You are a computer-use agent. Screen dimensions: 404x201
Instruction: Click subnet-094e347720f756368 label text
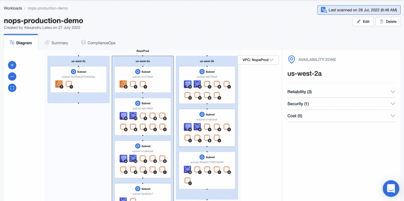(207, 162)
